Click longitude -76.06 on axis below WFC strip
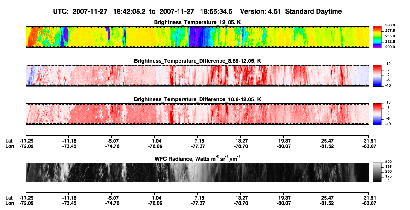 tap(155, 203)
